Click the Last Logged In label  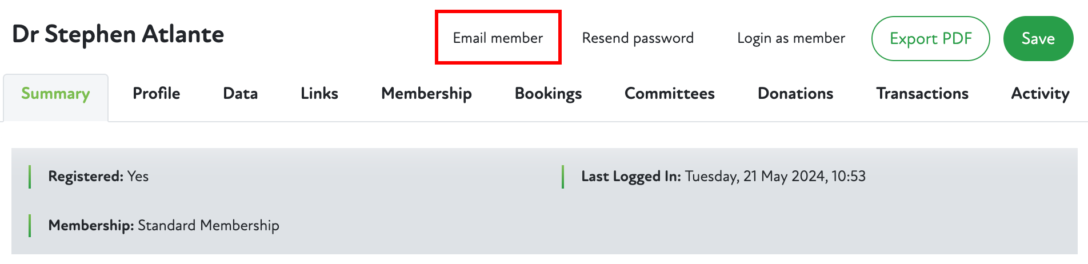tap(631, 177)
